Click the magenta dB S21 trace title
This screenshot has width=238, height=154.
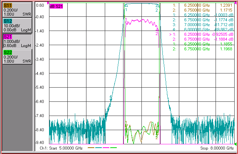56,6
